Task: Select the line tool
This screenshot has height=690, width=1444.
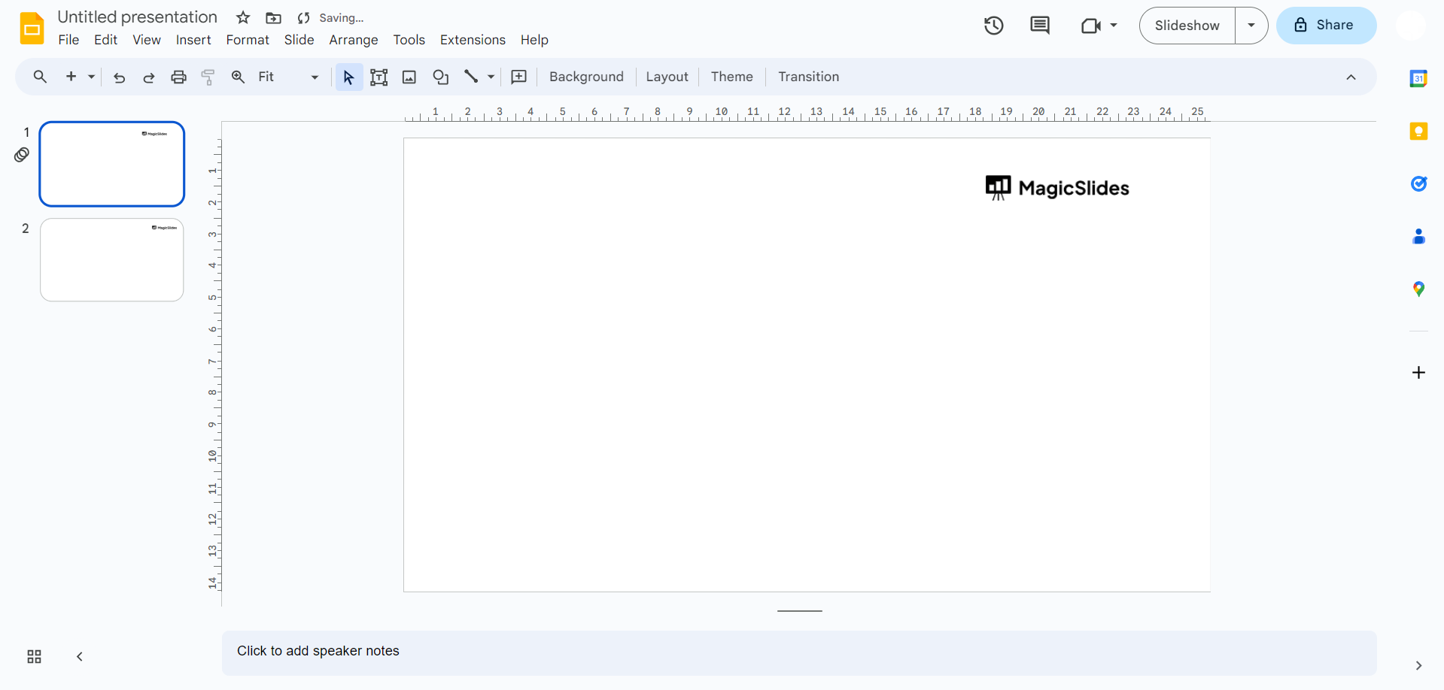Action: tap(471, 76)
